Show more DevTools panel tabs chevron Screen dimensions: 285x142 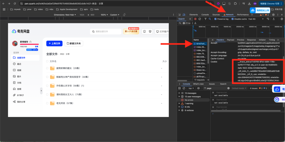(252, 15)
